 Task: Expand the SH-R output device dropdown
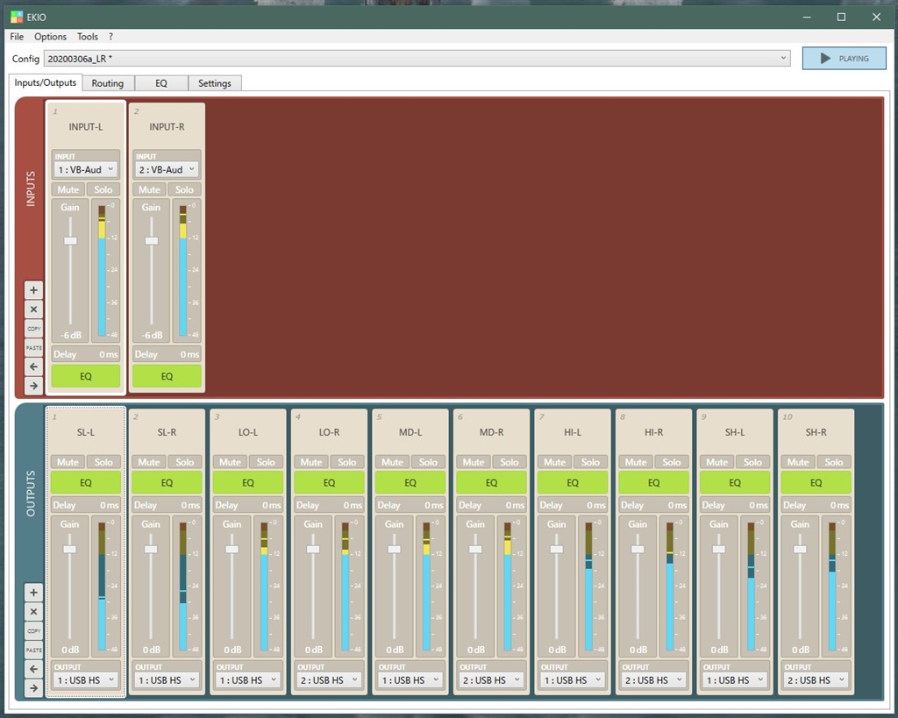click(x=816, y=680)
